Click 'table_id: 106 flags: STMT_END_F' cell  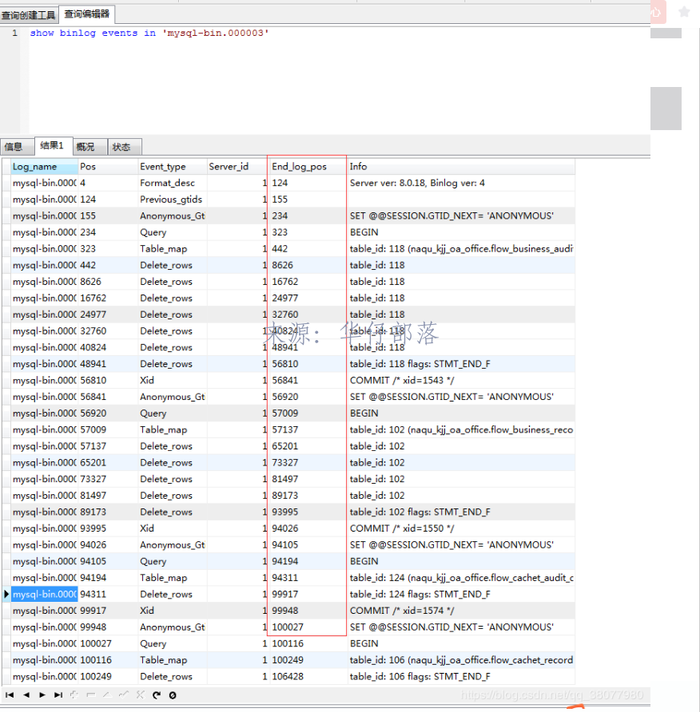(x=461, y=677)
